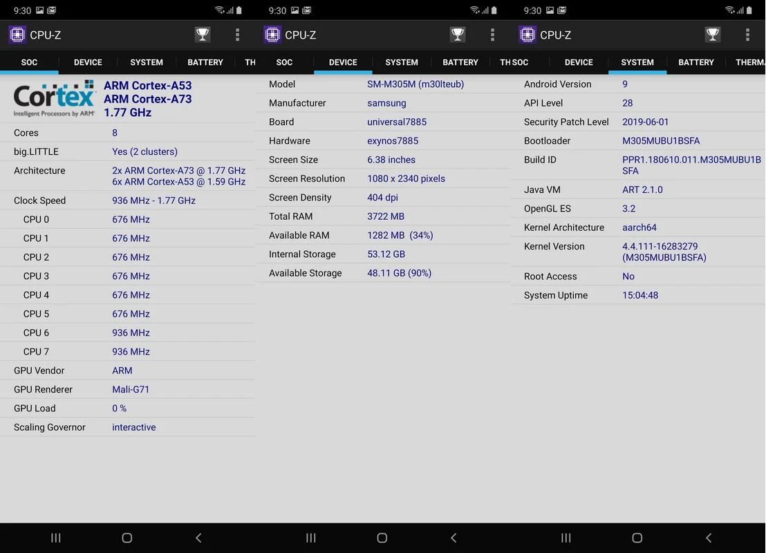766x553 pixels.
Task: Tap the trophy icon in the right screen
Action: (712, 35)
